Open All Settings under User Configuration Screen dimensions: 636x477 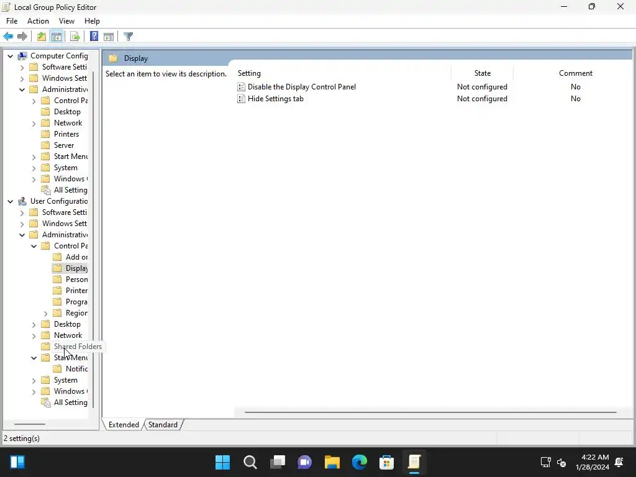[x=70, y=402]
